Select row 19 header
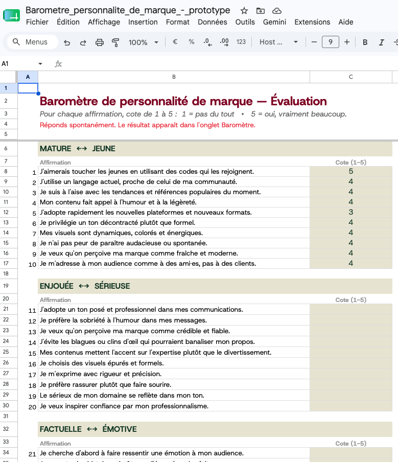The width and height of the screenshot is (398, 462). tap(6, 286)
